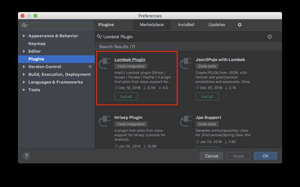Select Build, Execution, Deployment item
Screen dimensions: 300x187
pyautogui.click(x=60, y=74)
